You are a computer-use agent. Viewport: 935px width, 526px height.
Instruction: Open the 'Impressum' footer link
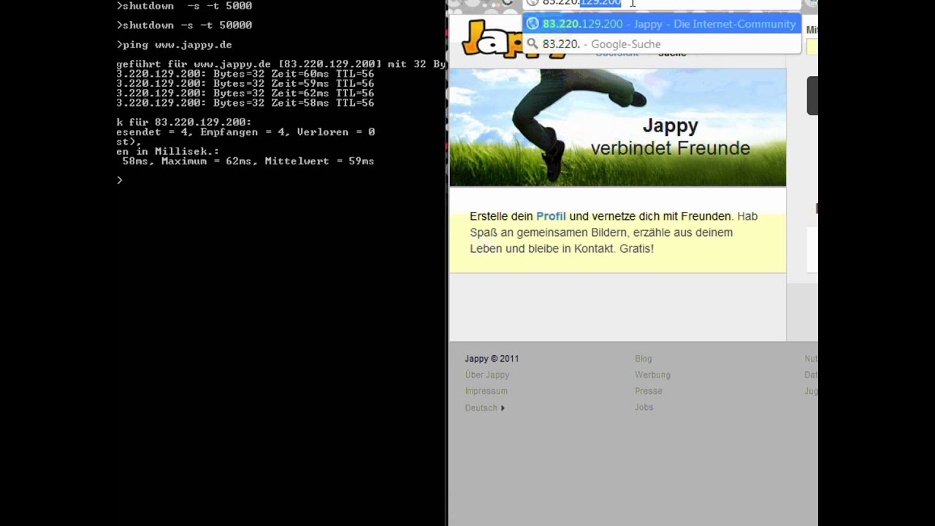tap(486, 391)
